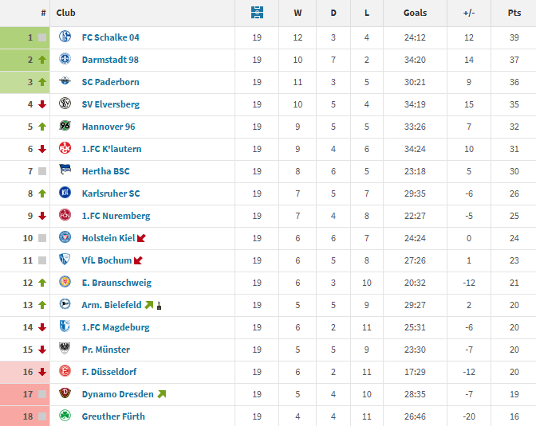Click the green arrow next to Arm. Bielefeld
The image size is (536, 426).
point(149,305)
